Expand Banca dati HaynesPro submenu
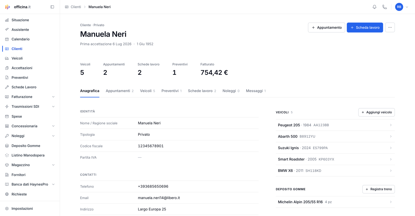Image resolution: width=415 pixels, height=216 pixels. coord(53,184)
